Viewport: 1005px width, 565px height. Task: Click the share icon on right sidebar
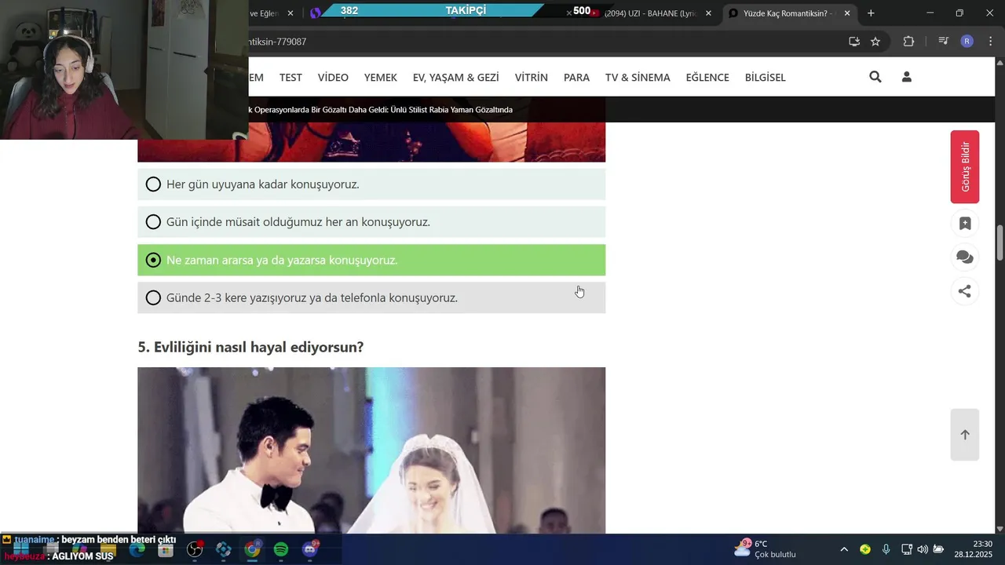(x=965, y=291)
